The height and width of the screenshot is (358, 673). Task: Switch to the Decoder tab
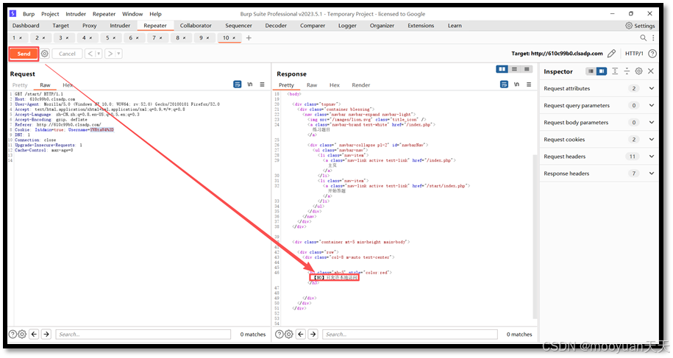point(276,26)
